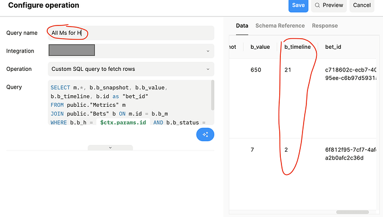Click the Query name label

coord(22,33)
